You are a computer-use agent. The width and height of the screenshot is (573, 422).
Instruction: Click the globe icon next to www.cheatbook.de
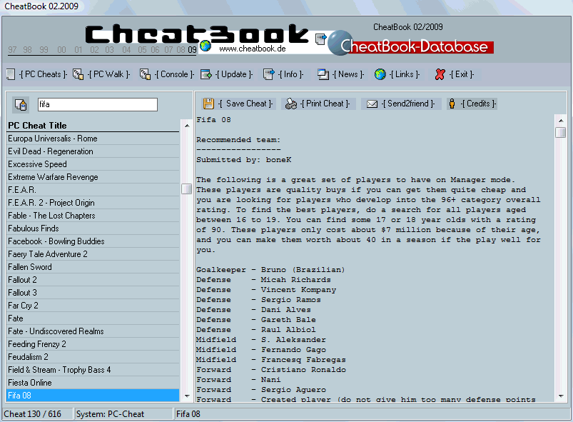point(206,46)
